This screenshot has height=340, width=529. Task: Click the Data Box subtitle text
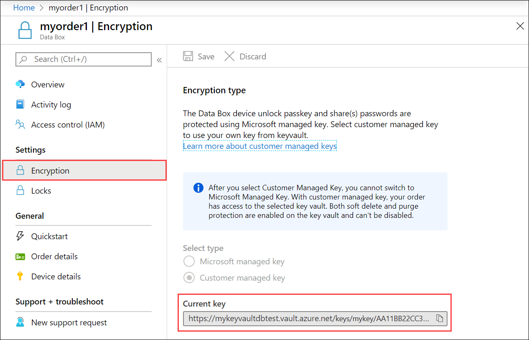[x=53, y=37]
